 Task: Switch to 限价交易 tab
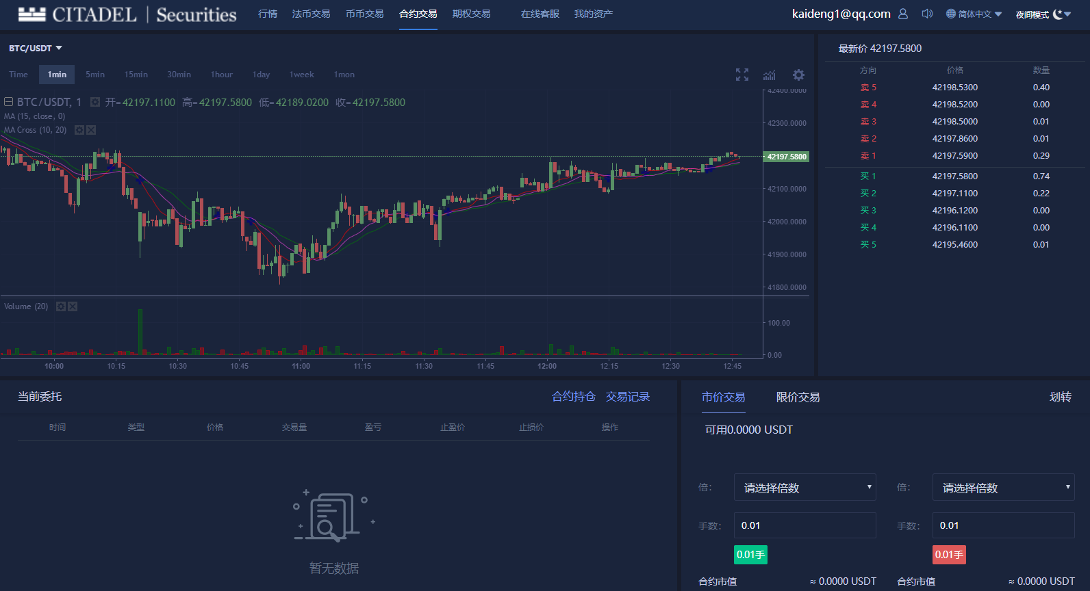(x=798, y=397)
